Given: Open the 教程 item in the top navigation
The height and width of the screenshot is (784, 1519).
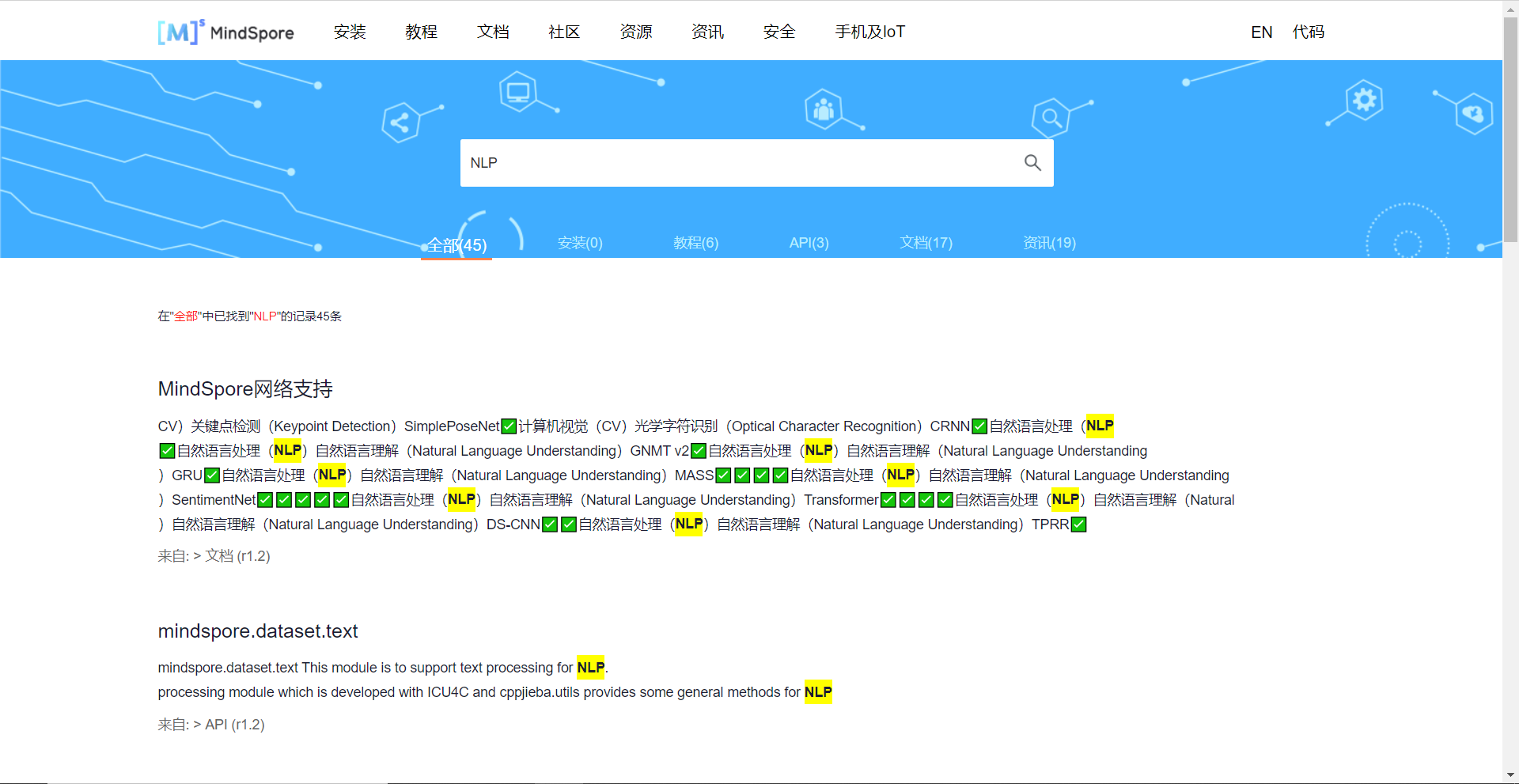Looking at the screenshot, I should pos(421,32).
